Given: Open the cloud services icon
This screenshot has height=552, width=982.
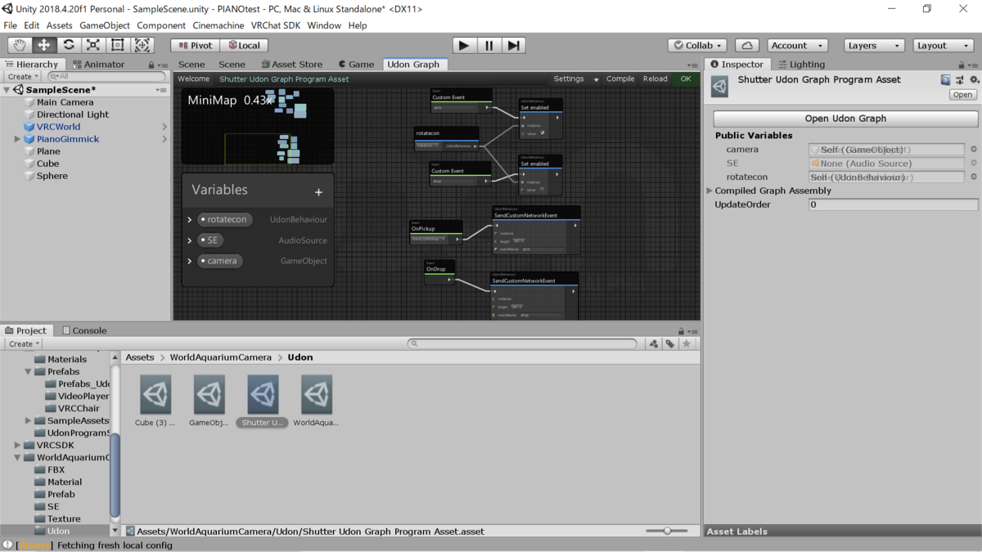Looking at the screenshot, I should [747, 46].
